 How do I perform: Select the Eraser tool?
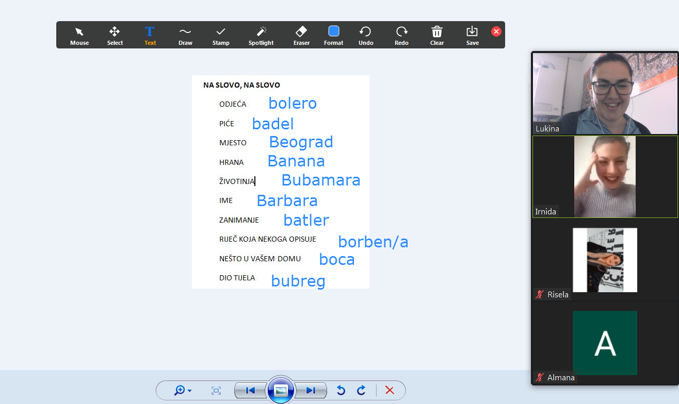(301, 36)
